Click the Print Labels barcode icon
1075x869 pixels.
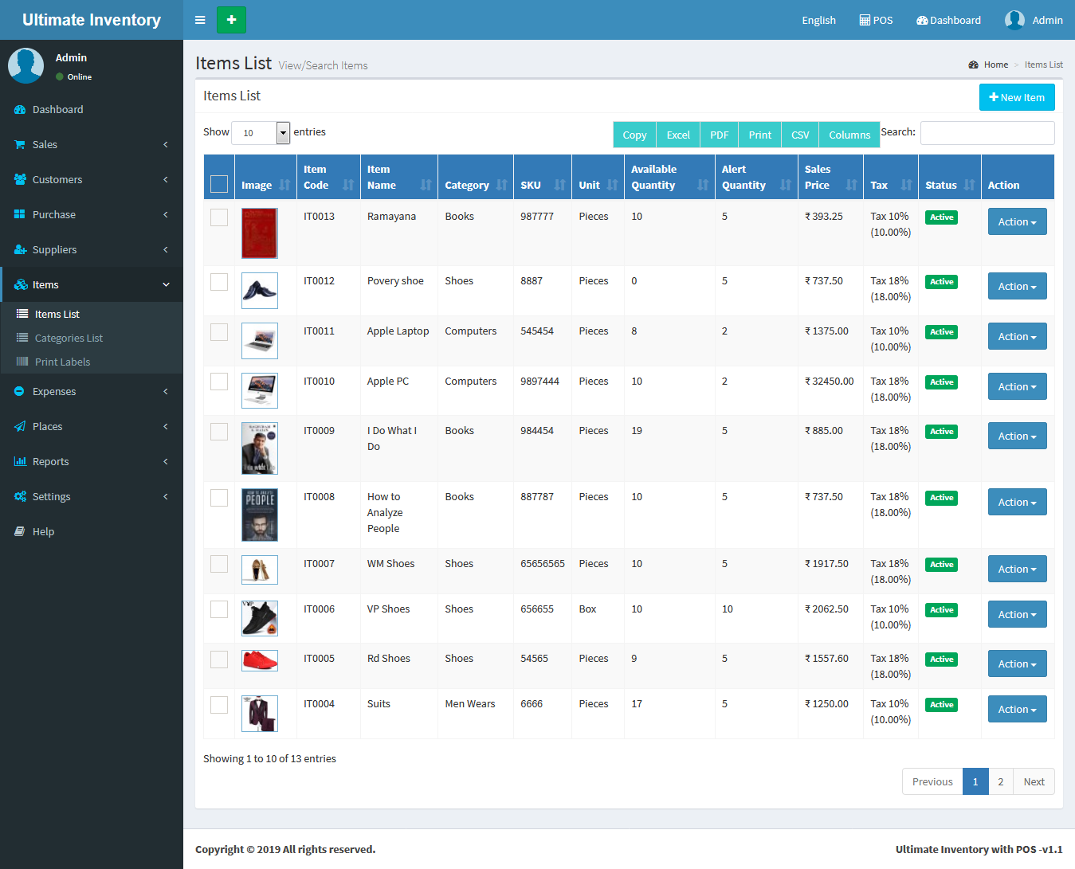pos(22,362)
